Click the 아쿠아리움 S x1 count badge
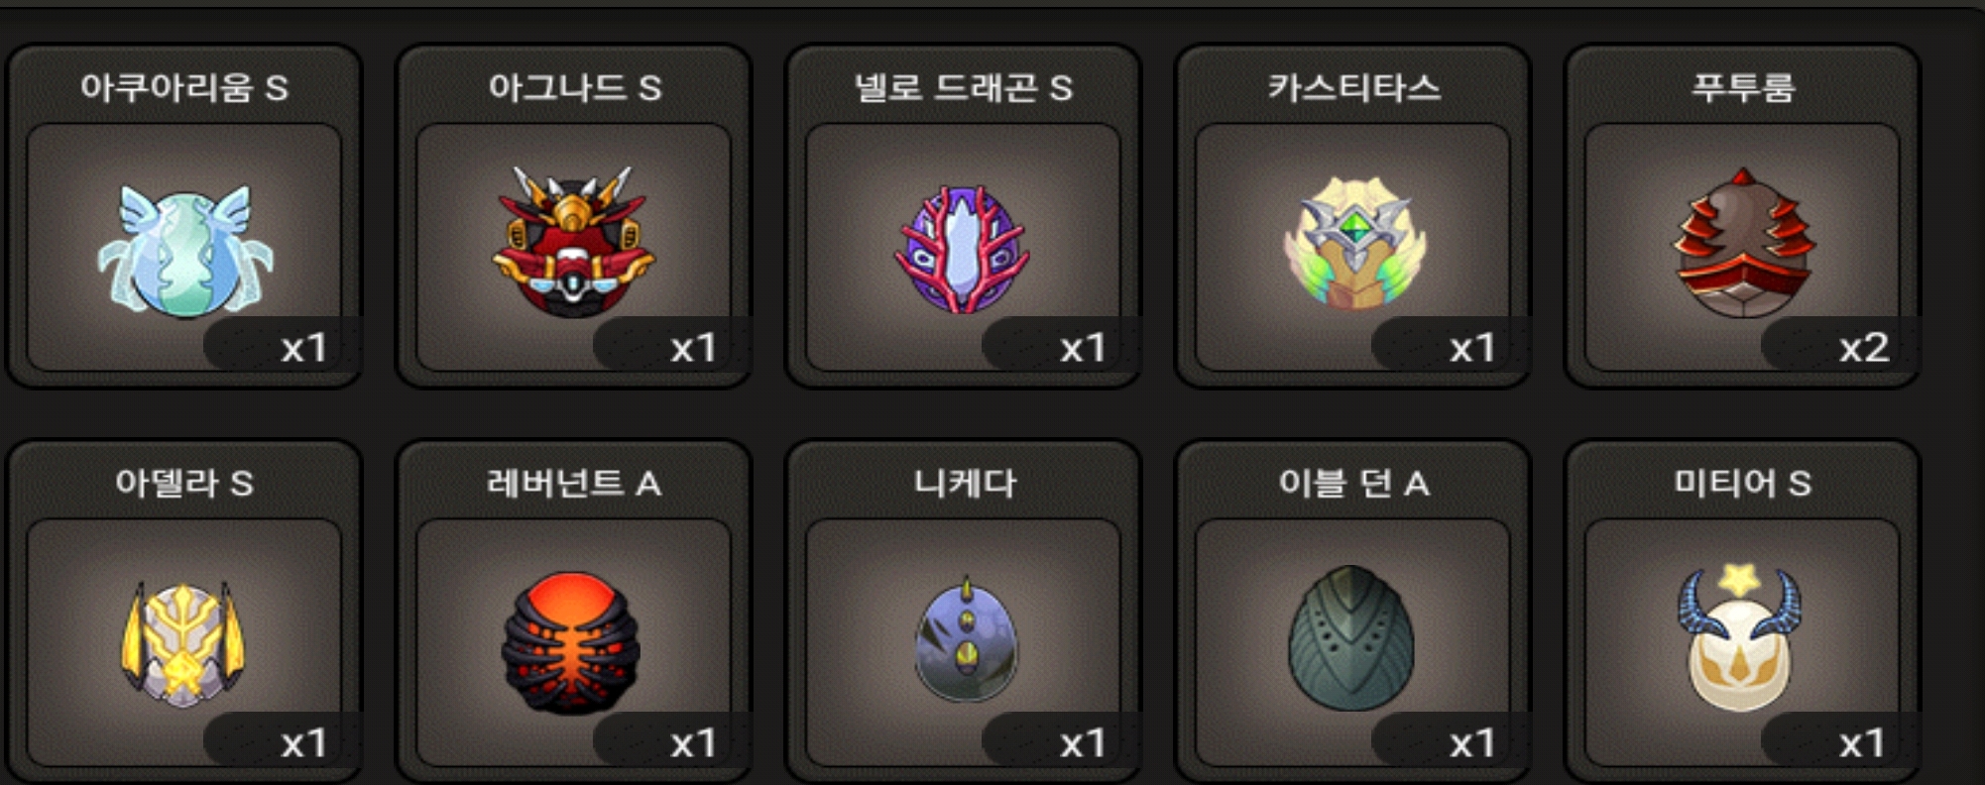 [x=283, y=346]
